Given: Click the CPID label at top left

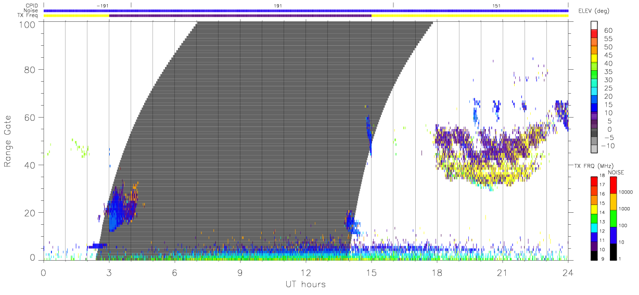Looking at the screenshot, I should pyautogui.click(x=32, y=5).
